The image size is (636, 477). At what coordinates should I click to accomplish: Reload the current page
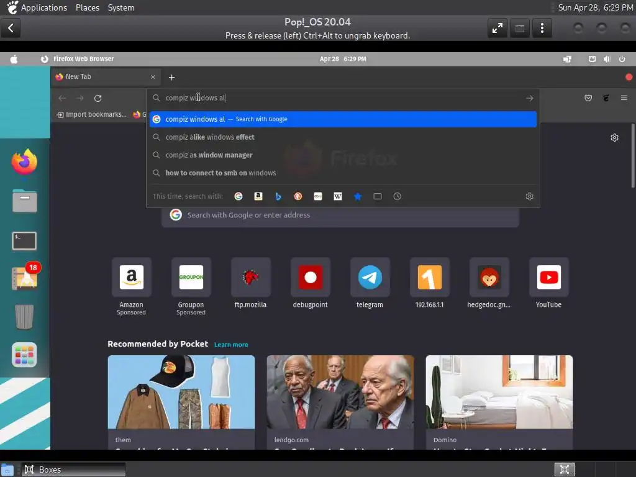point(98,98)
